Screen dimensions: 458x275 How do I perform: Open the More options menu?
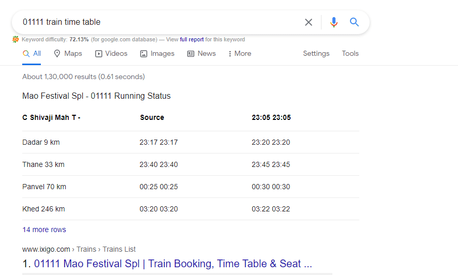[x=240, y=54]
